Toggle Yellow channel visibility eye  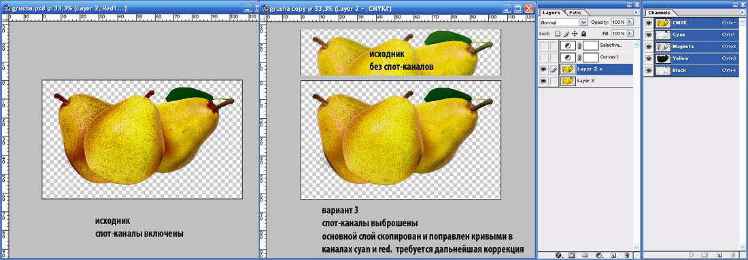(x=649, y=58)
